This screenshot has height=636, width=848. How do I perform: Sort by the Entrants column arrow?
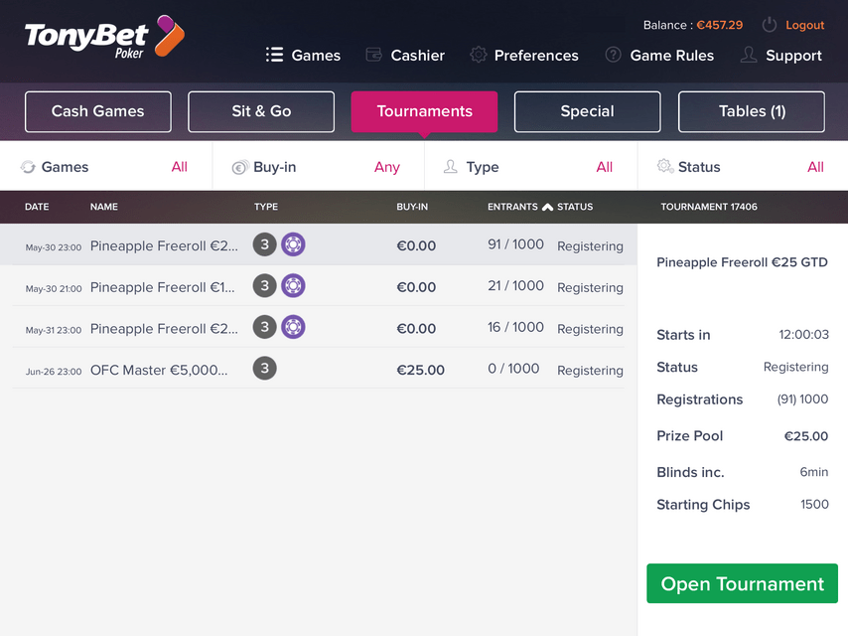(547, 207)
